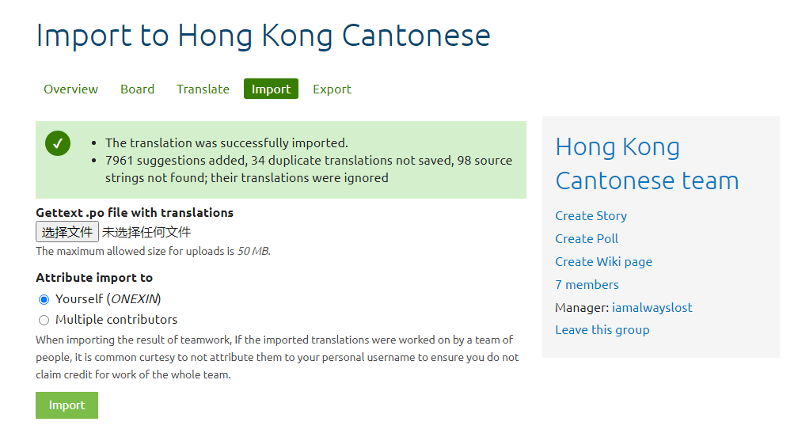Click the 'Yourself (ONEXIN)' label text
The width and height of the screenshot is (798, 433).
pyautogui.click(x=108, y=299)
